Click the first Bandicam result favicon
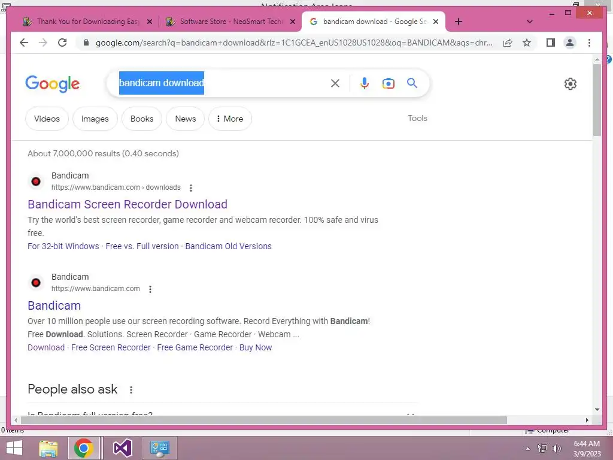The image size is (613, 460). click(x=36, y=181)
